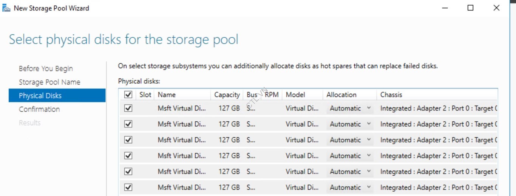This screenshot has height=196, width=516.
Task: Click the Physical disks: label
Action: point(139,81)
